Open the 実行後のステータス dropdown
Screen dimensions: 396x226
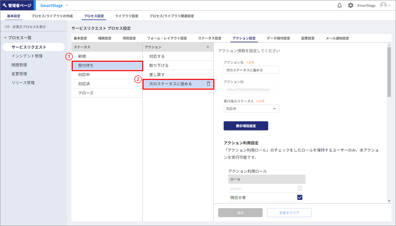pyautogui.click(x=251, y=109)
